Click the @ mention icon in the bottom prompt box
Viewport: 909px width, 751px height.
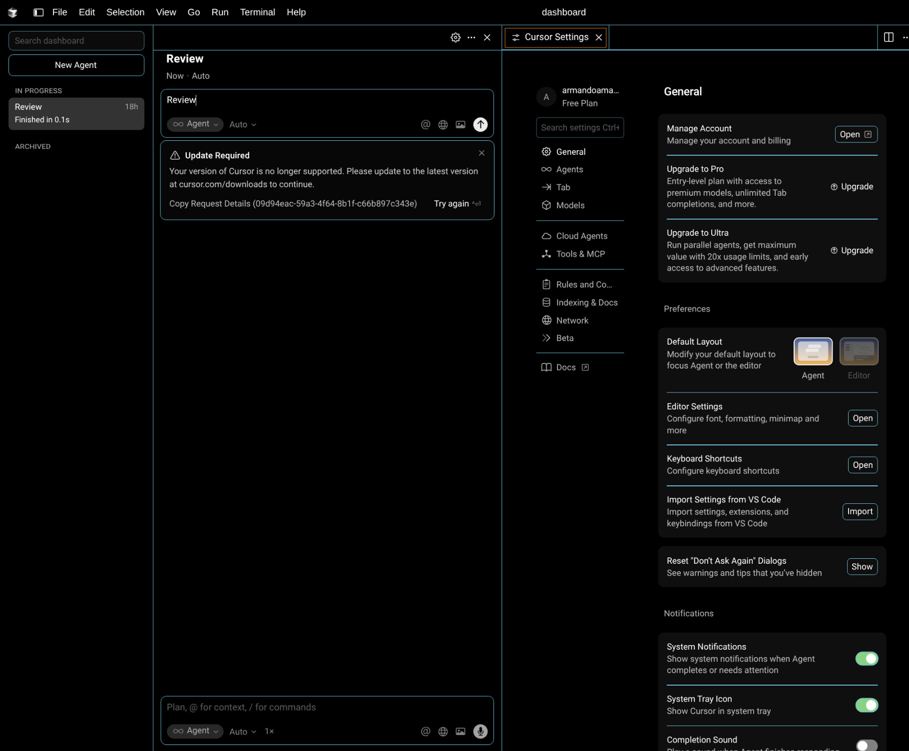click(x=426, y=732)
